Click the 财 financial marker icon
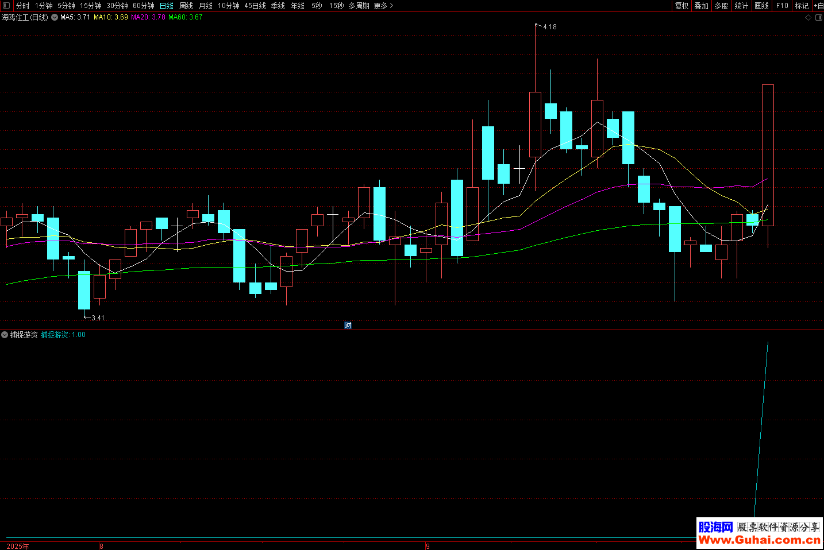824x550 pixels. (348, 326)
